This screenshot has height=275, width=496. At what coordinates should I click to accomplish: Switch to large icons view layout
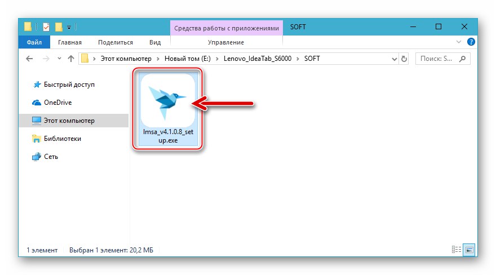coord(470,250)
